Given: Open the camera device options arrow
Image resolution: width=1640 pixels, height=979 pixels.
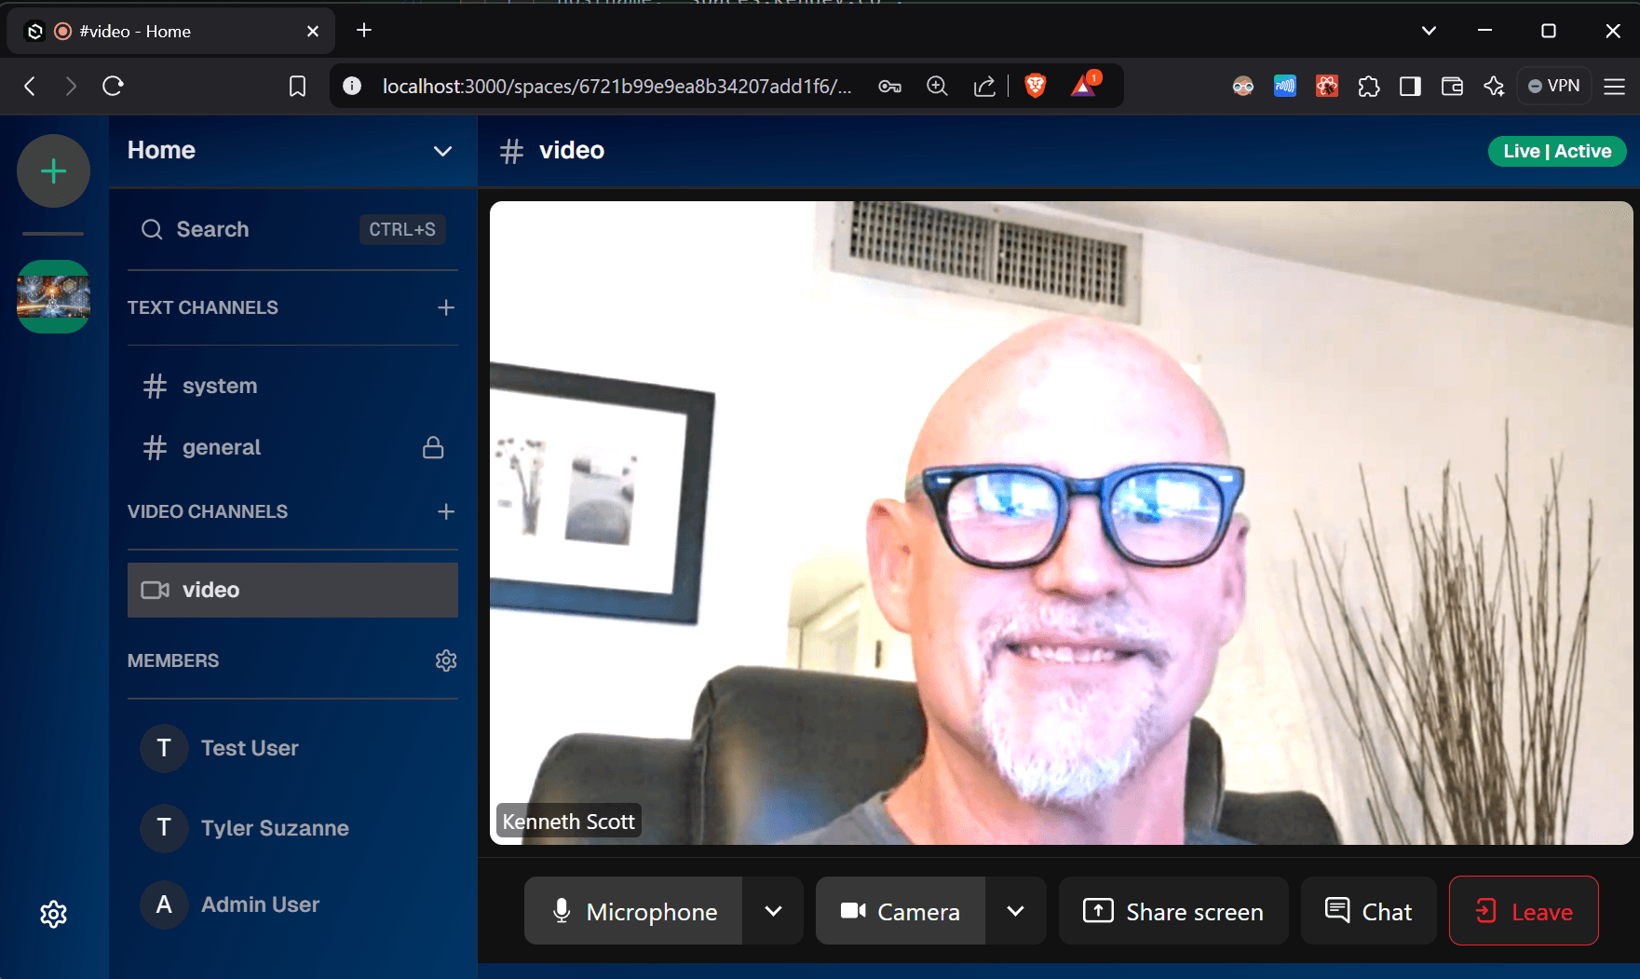Looking at the screenshot, I should pyautogui.click(x=1015, y=911).
